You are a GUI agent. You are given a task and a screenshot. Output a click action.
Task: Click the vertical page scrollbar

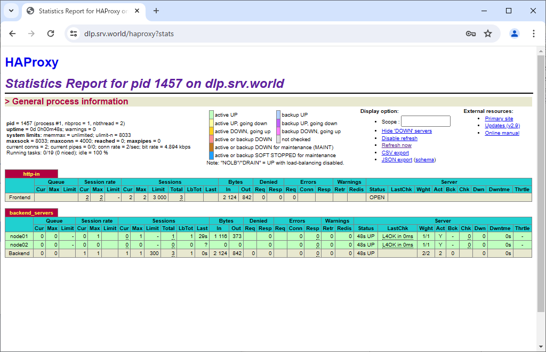pyautogui.click(x=541, y=184)
